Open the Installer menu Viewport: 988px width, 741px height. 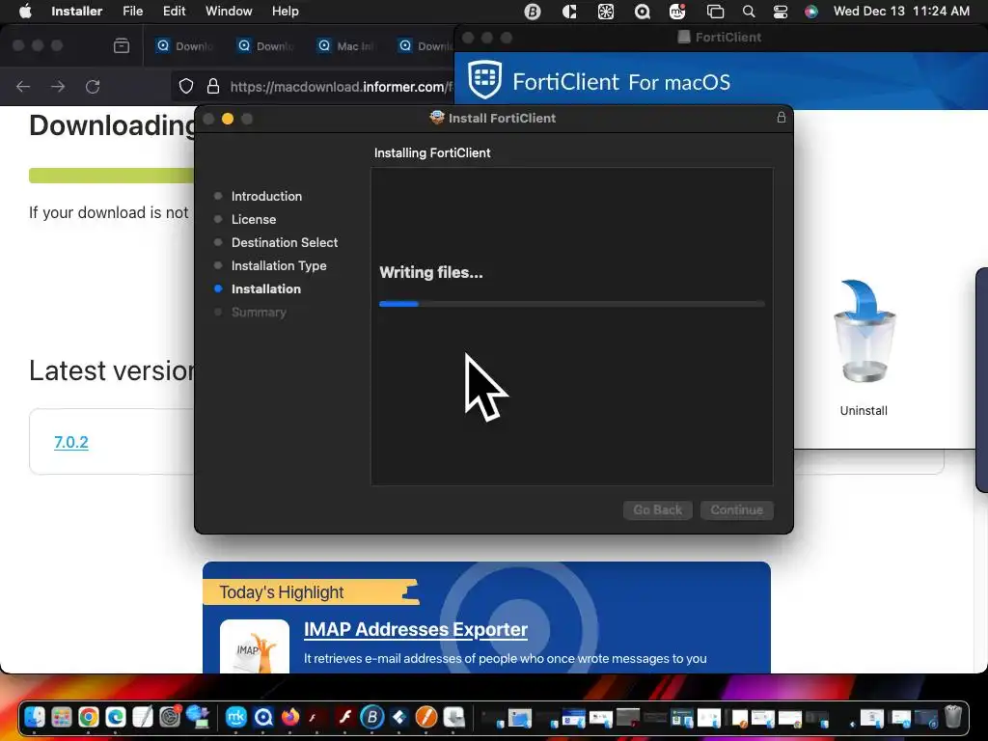tap(76, 12)
